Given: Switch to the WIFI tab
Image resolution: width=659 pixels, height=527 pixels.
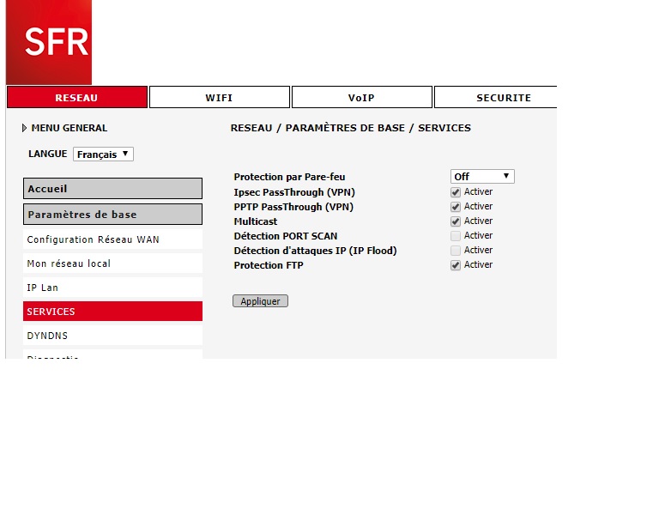Looking at the screenshot, I should [x=219, y=98].
